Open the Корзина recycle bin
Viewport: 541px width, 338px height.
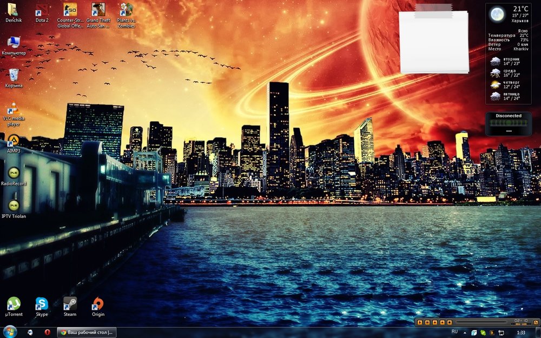coord(14,76)
